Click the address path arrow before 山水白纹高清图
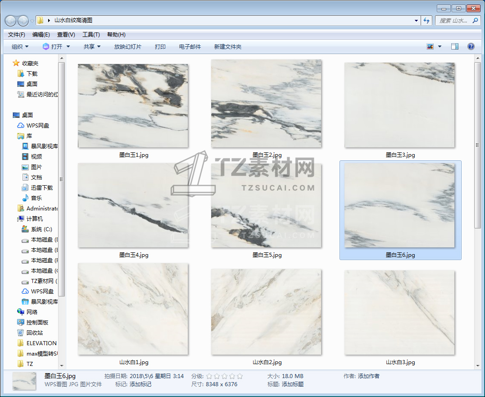The image size is (485, 397). (x=49, y=20)
